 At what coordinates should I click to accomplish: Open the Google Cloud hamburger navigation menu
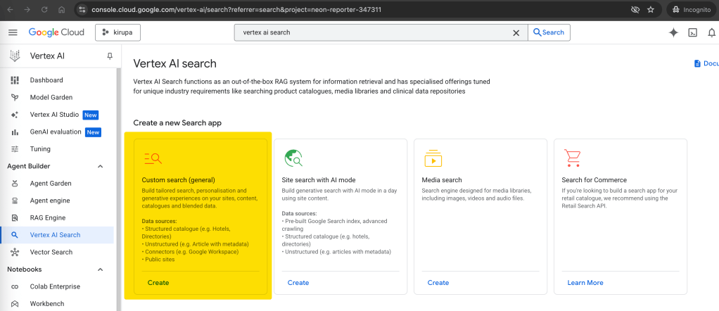[13, 32]
